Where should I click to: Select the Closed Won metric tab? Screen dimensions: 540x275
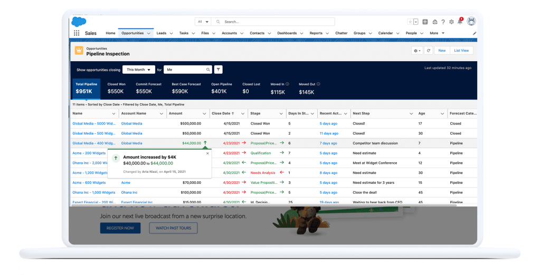coord(116,88)
